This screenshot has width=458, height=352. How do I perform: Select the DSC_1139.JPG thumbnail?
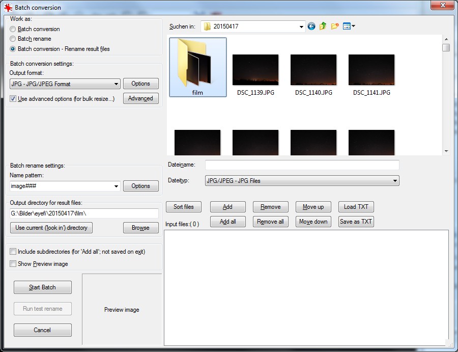tap(255, 70)
